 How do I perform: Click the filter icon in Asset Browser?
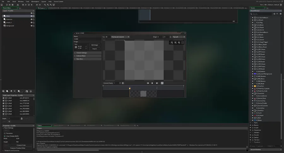[277, 14]
